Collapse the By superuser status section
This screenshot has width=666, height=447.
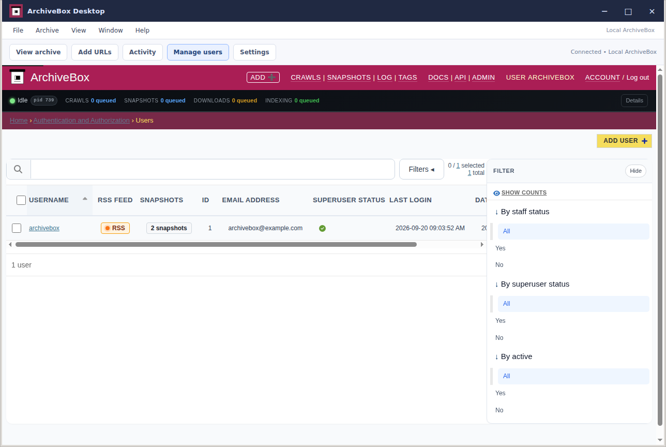coord(532,284)
